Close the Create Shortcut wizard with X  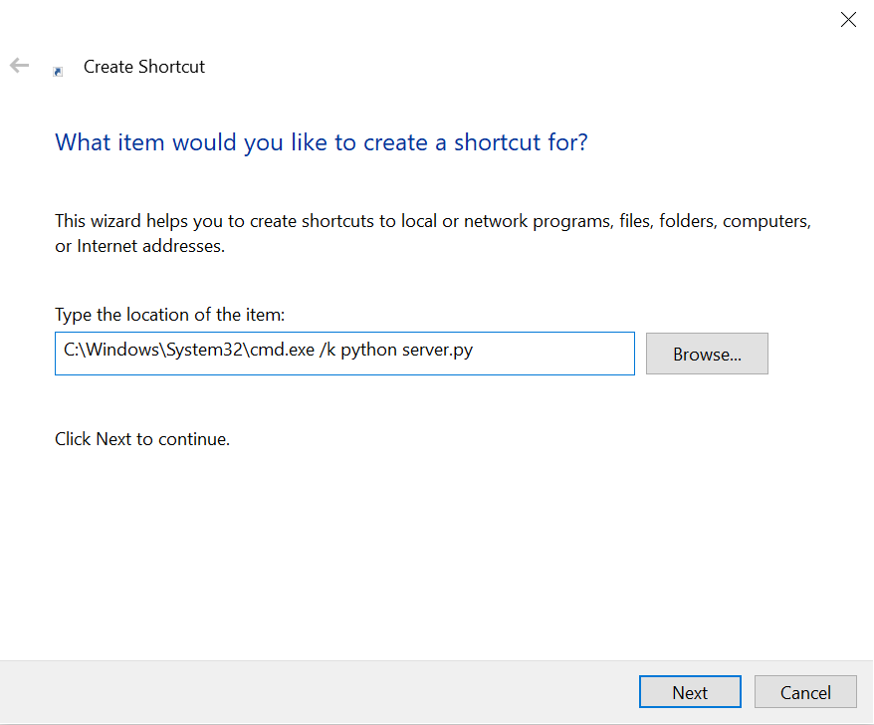[848, 20]
